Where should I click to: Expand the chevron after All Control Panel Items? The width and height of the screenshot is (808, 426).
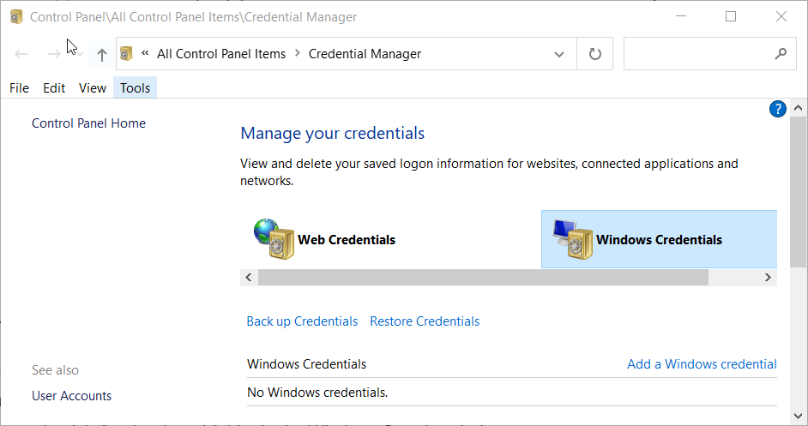[298, 52]
